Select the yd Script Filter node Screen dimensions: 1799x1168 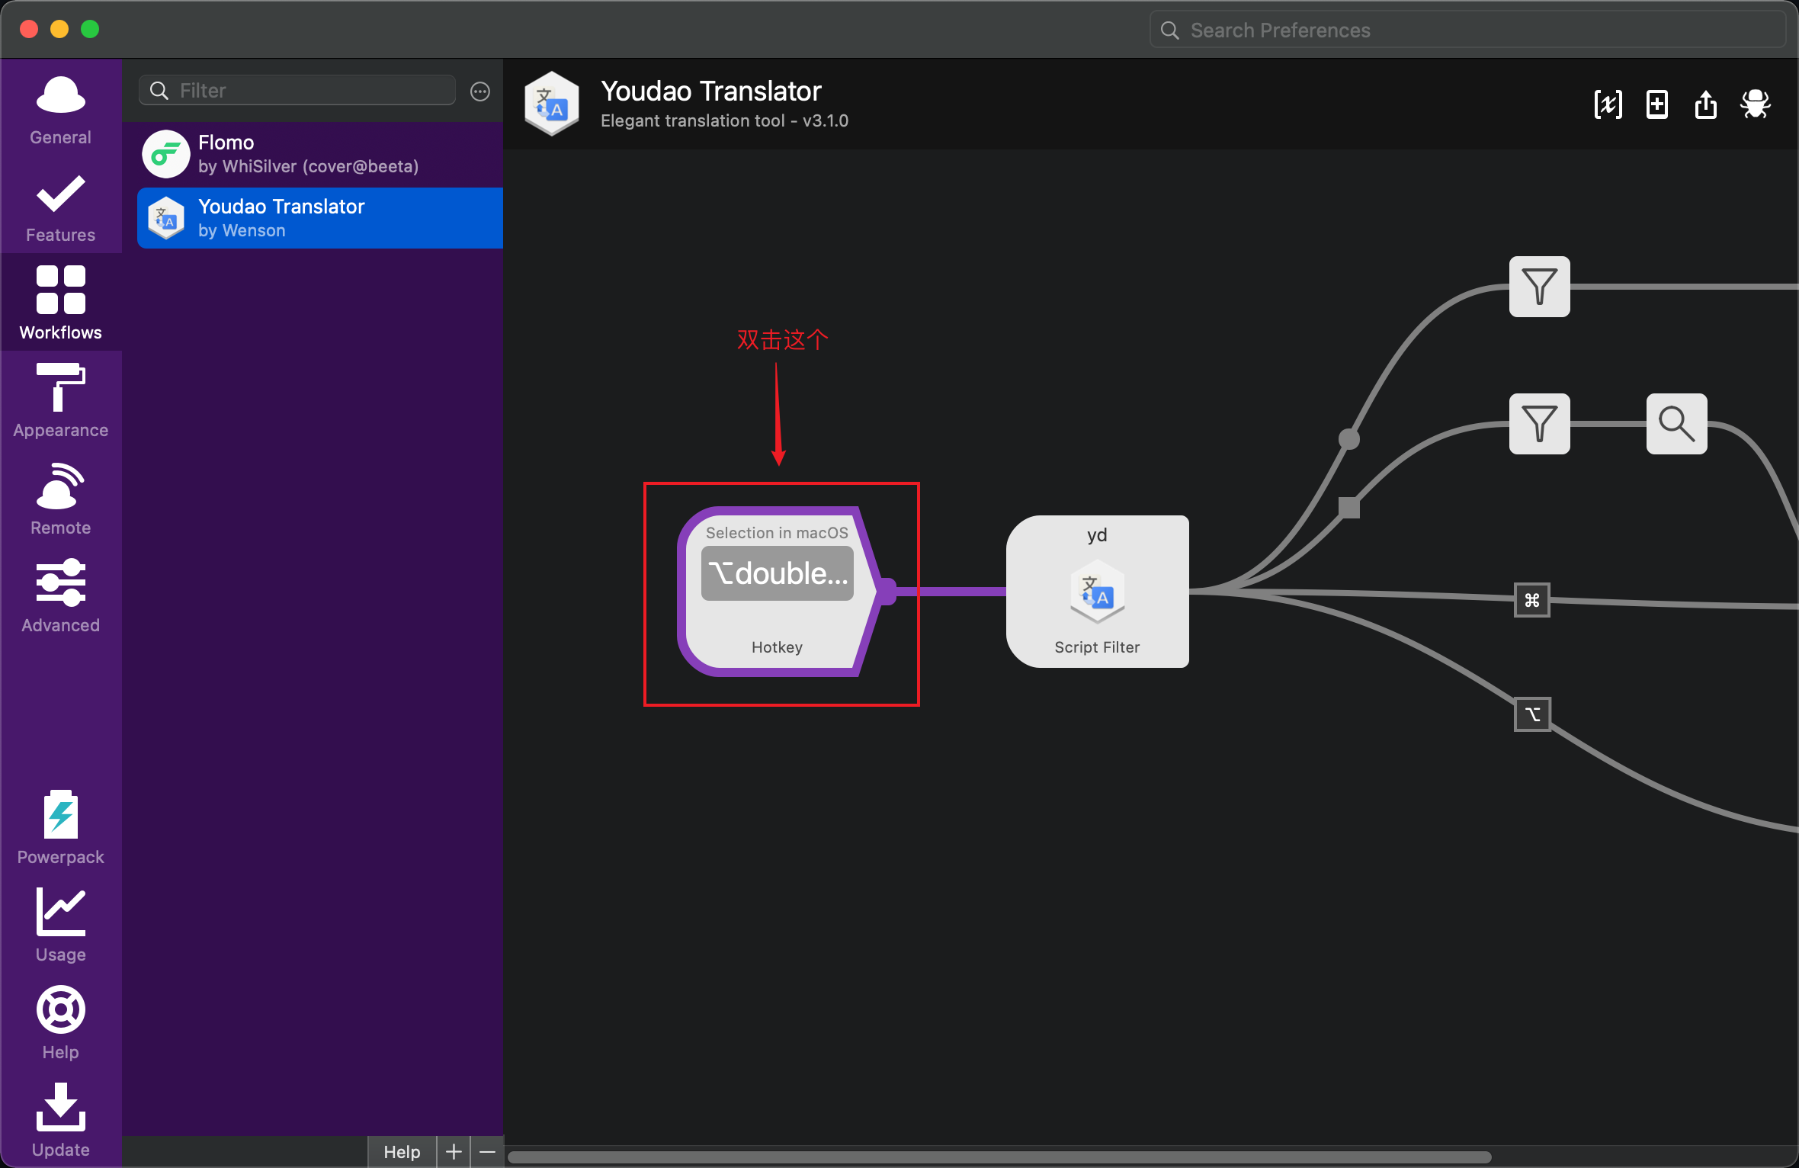[1097, 592]
